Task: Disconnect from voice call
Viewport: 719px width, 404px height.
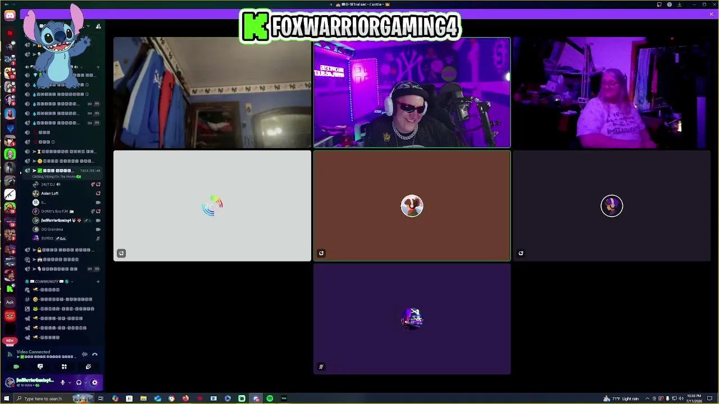Action: 95,354
